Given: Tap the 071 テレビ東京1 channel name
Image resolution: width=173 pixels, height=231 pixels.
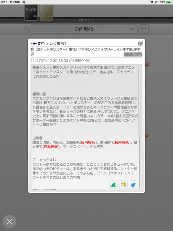Looking at the screenshot, I should [52, 43].
